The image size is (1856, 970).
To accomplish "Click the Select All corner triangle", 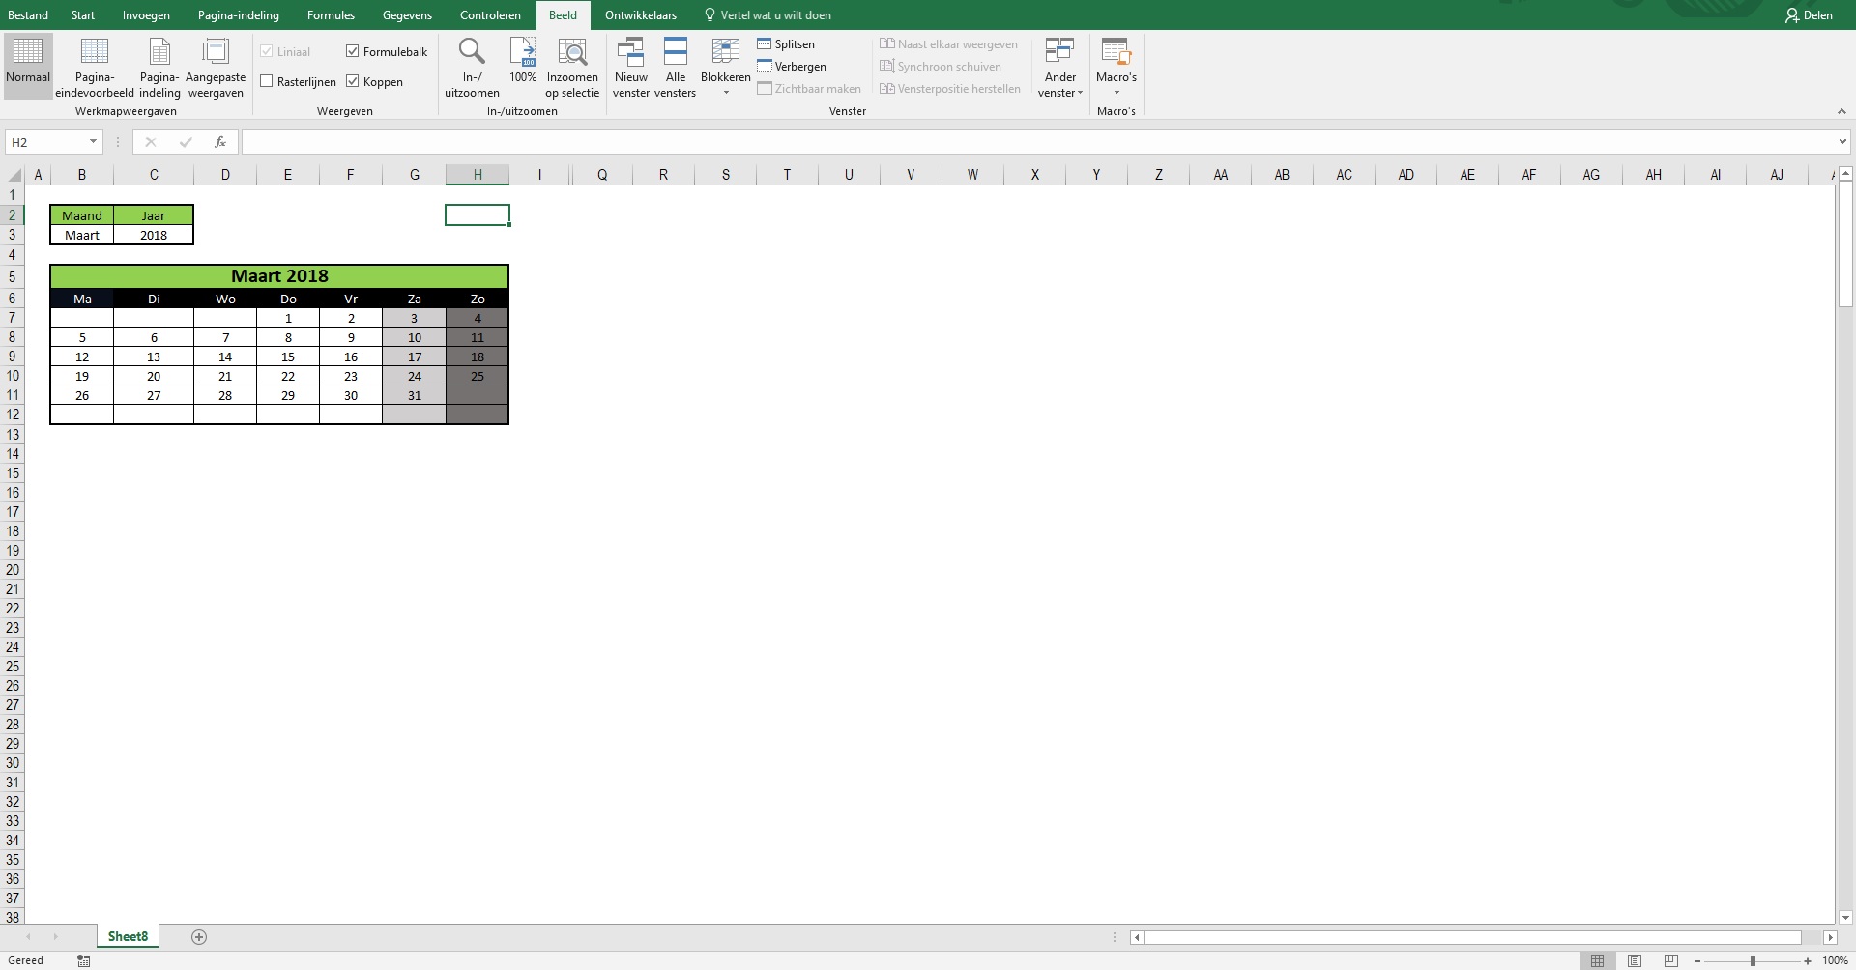I will [14, 175].
